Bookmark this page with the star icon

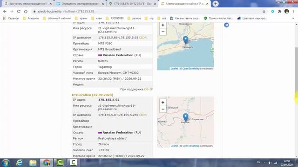pyautogui.click(x=264, y=11)
